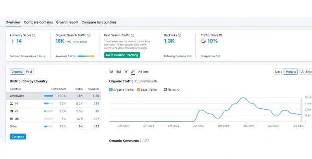Click IN traffic share bar
Image resolution: width=312 pixels, height=159 pixels.
coord(49,103)
